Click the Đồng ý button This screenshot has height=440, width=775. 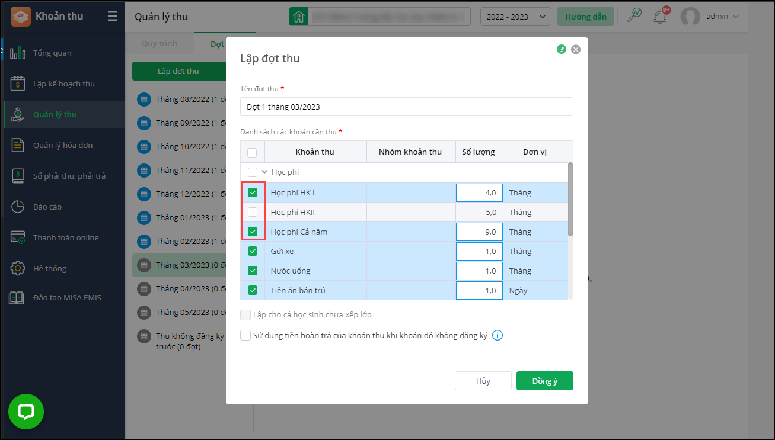point(545,381)
